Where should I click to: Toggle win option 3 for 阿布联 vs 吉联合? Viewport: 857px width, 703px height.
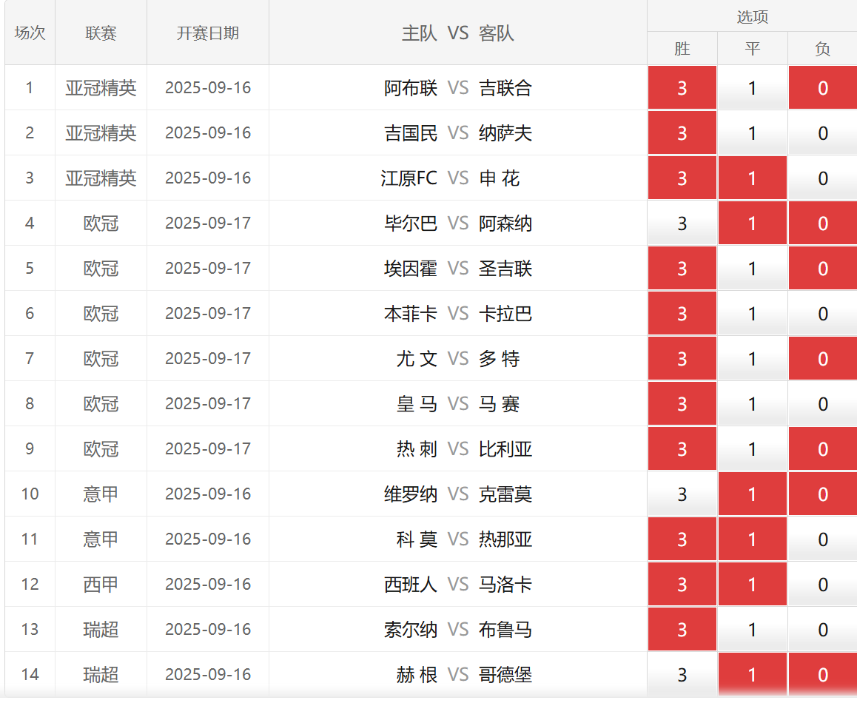pyautogui.click(x=682, y=87)
